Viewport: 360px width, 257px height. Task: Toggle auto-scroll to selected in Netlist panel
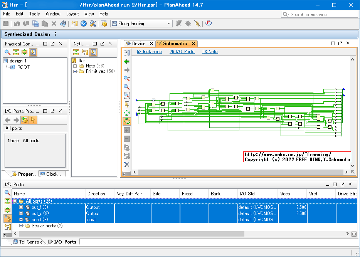93,52
